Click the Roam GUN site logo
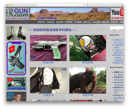 [17, 14]
